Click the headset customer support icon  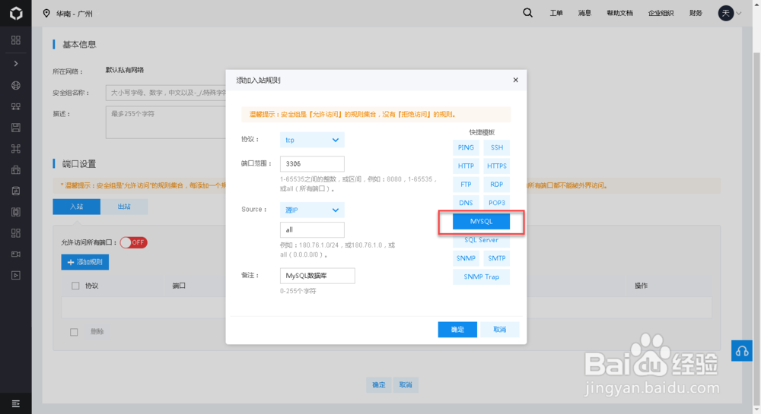(x=742, y=350)
